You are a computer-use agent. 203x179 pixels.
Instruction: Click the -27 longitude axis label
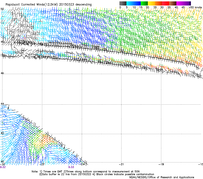click(x=42, y=164)
